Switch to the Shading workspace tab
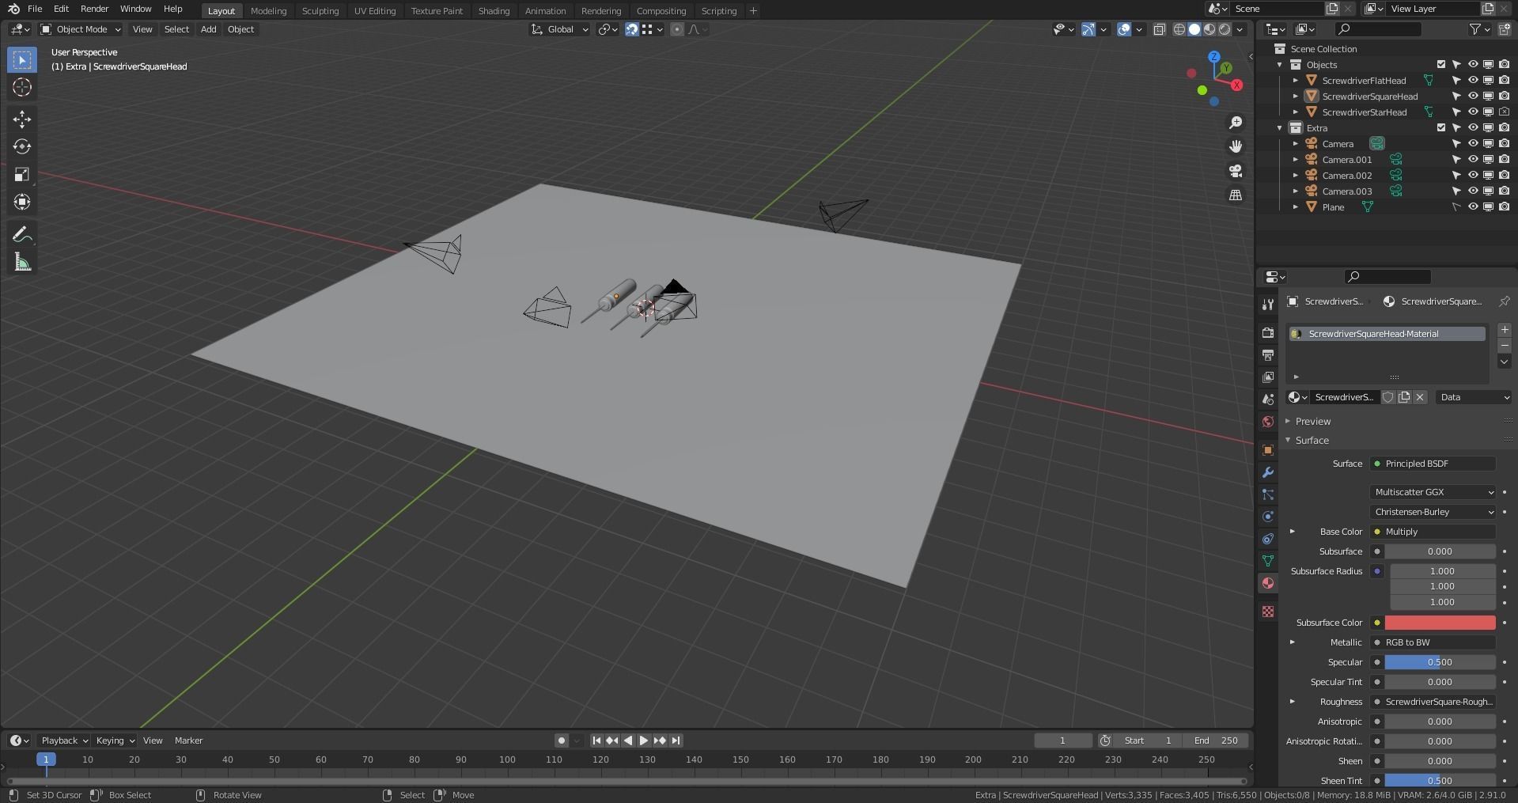 [x=494, y=10]
